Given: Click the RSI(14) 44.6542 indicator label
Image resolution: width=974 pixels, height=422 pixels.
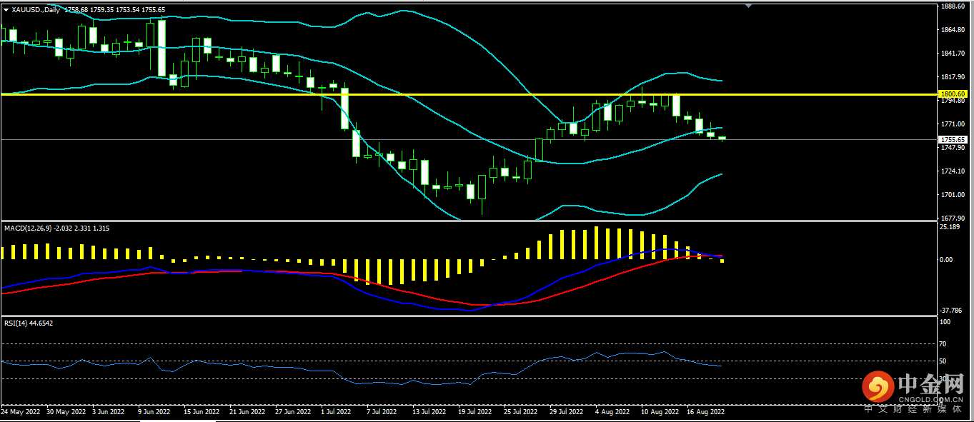Looking at the screenshot, I should (x=29, y=323).
